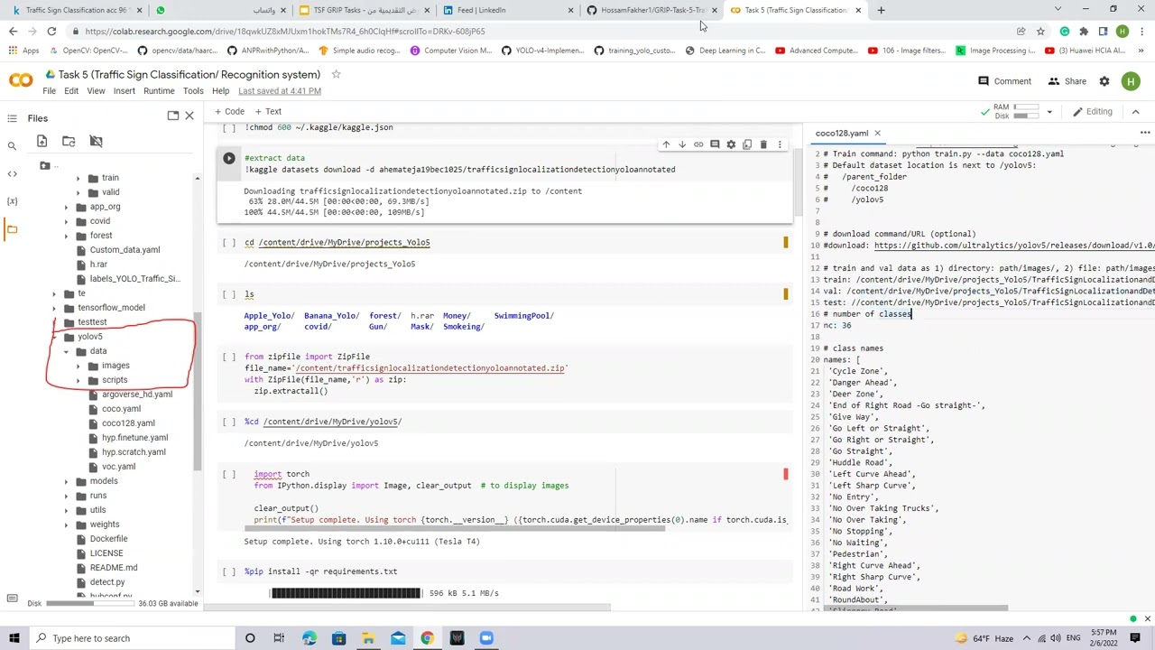Open the Runtime menu

tap(159, 91)
